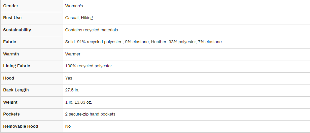Click the Sustainability row label
The image size is (310, 133).
click(17, 30)
